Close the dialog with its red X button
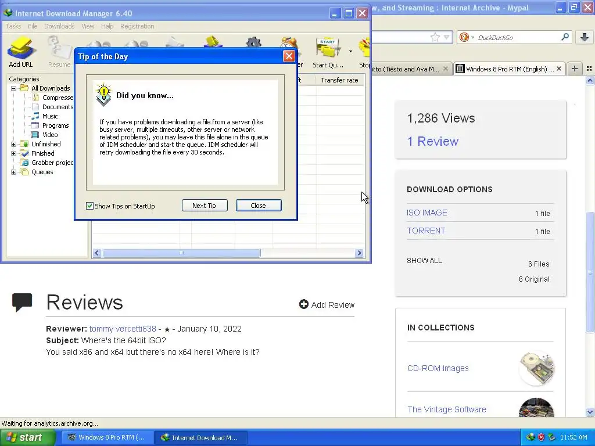595x446 pixels. coord(289,56)
